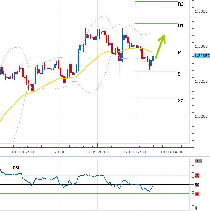Click the RSI 70 overbought level label
Viewport: 210px width, 211px height.
(x=197, y=175)
